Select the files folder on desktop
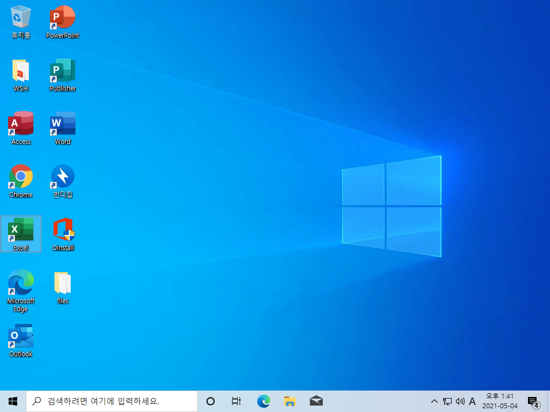Screen dimensions: 550x412 coord(62,288)
